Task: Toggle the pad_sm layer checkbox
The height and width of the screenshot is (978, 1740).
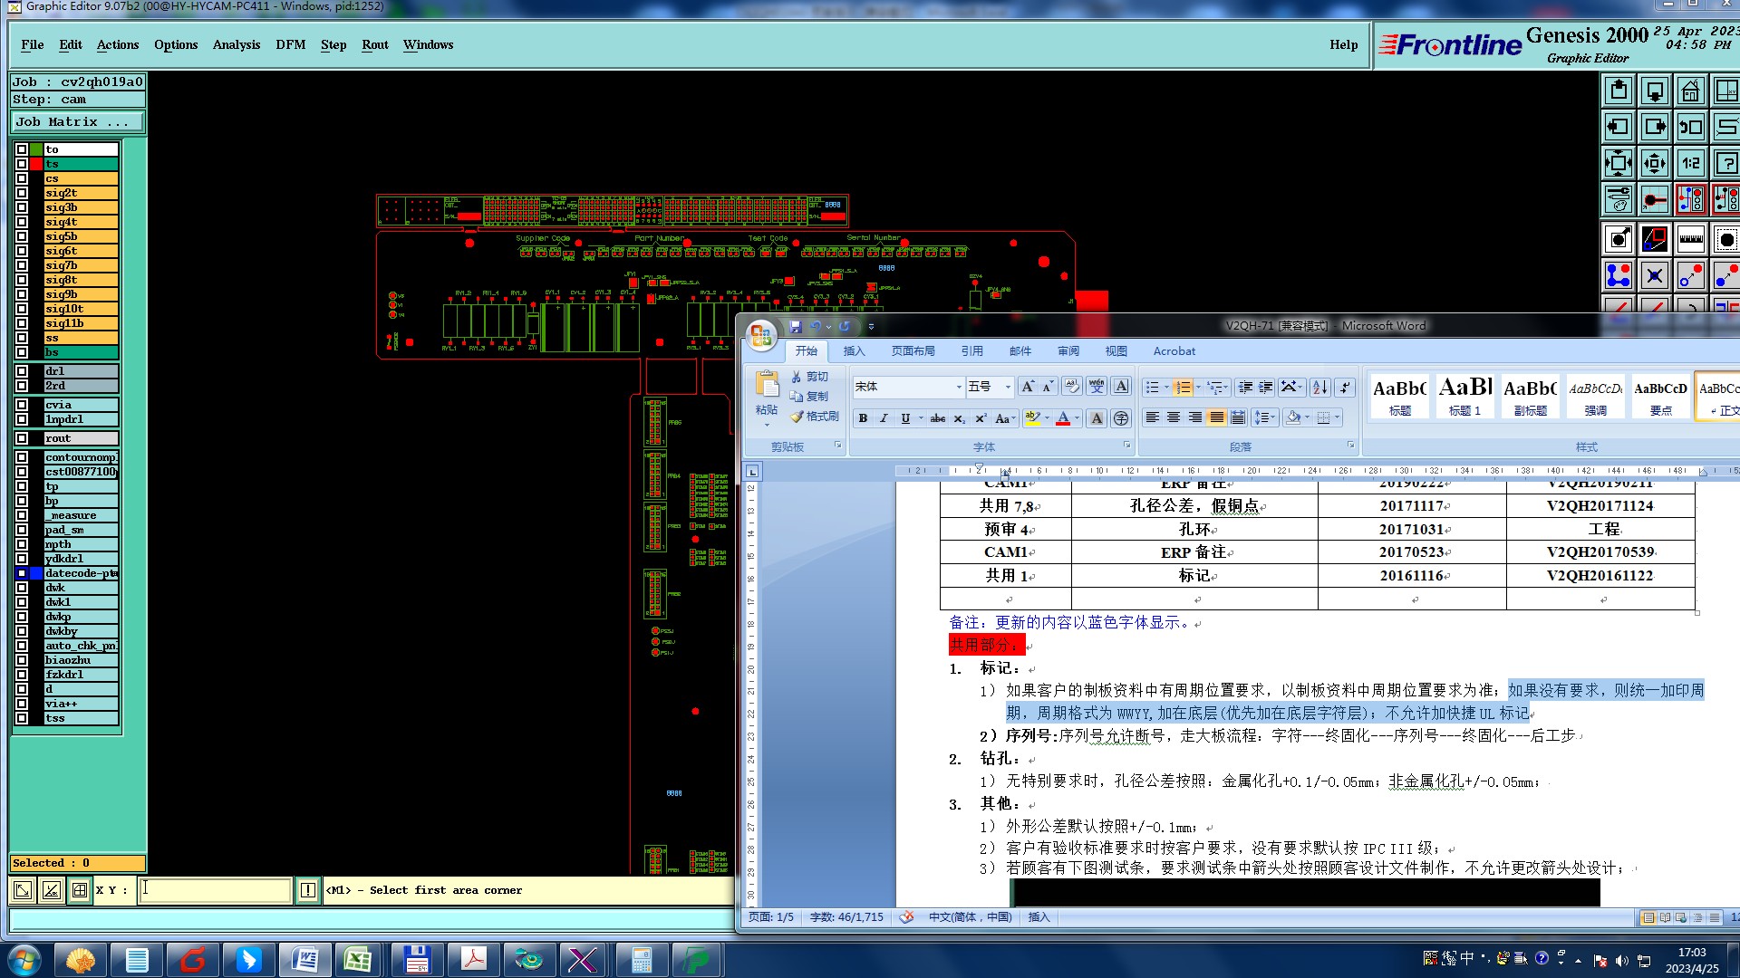Action: point(22,530)
